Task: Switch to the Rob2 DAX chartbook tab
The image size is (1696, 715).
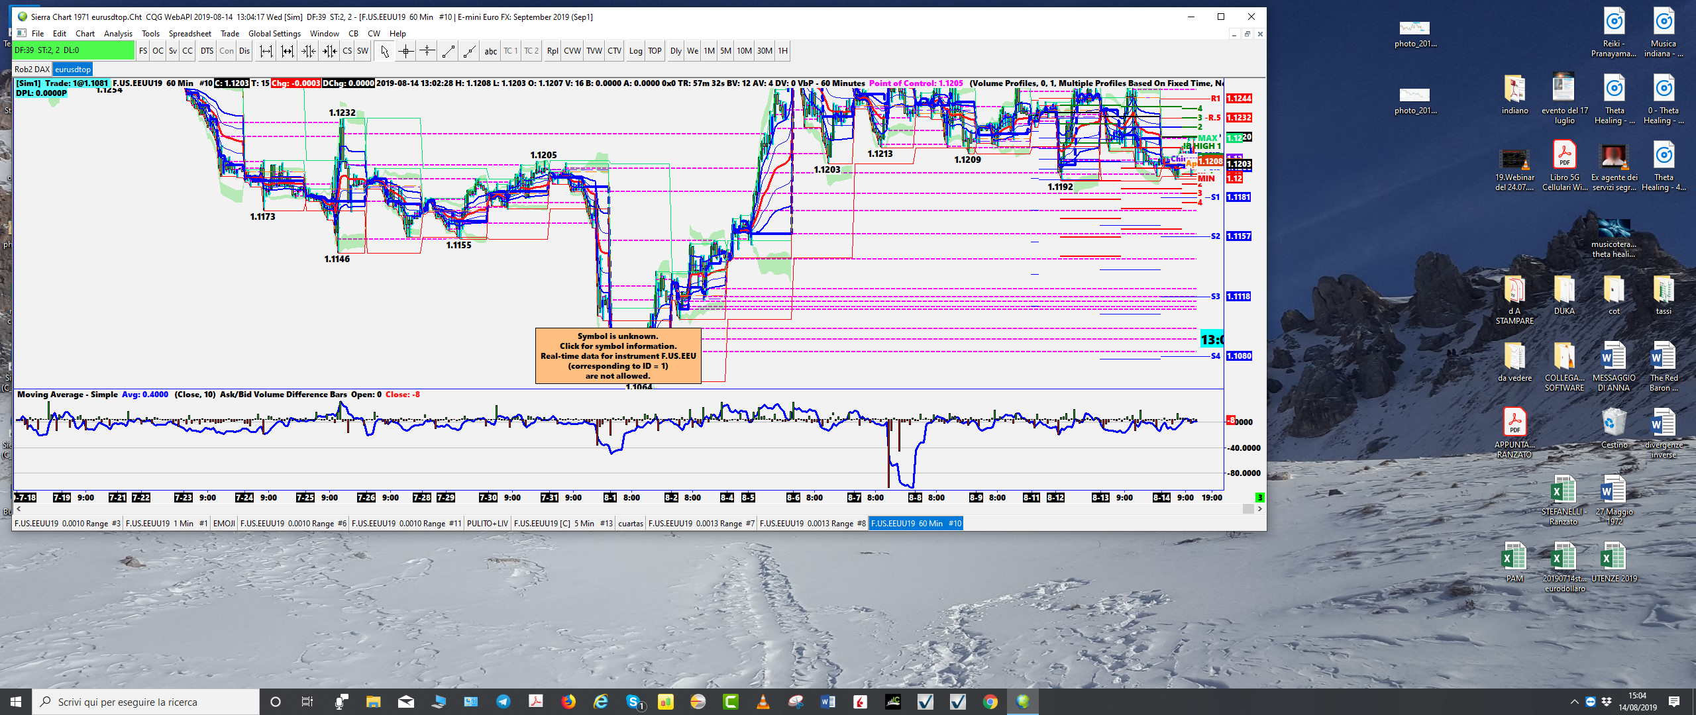Action: [32, 70]
